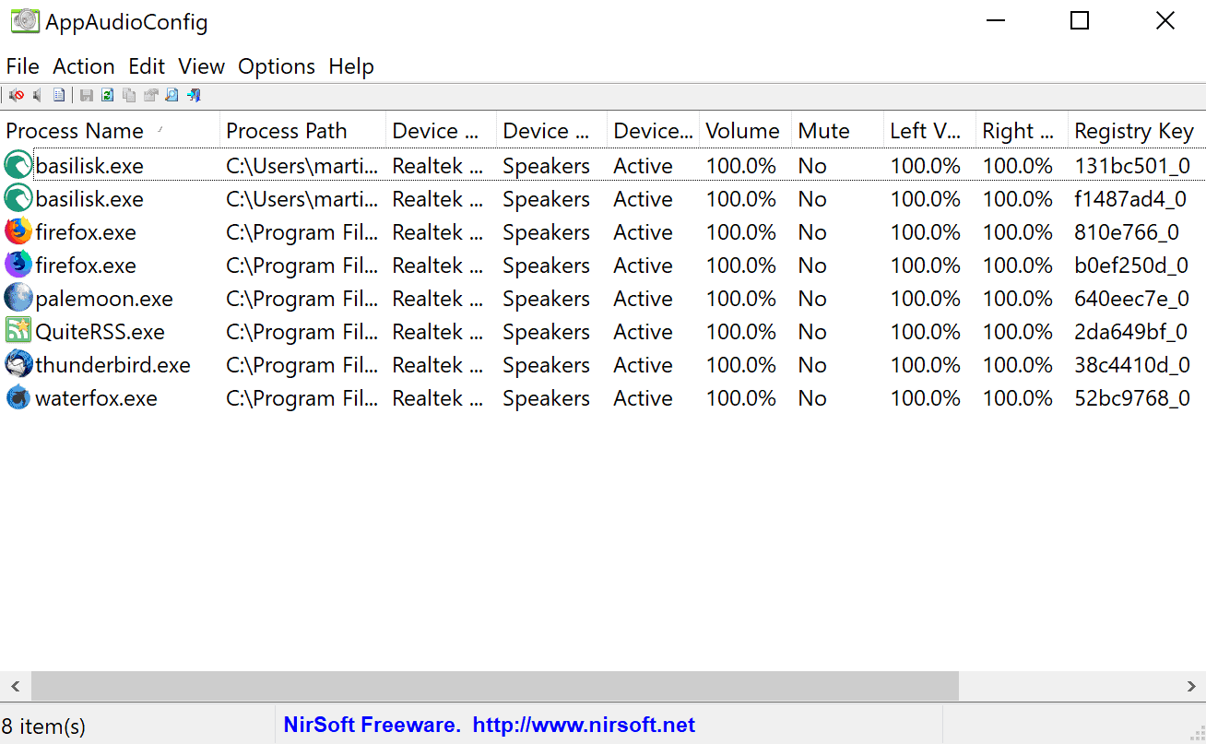Click the Realtek cell for thunderbird.exe
This screenshot has height=744, width=1206.
tap(438, 365)
